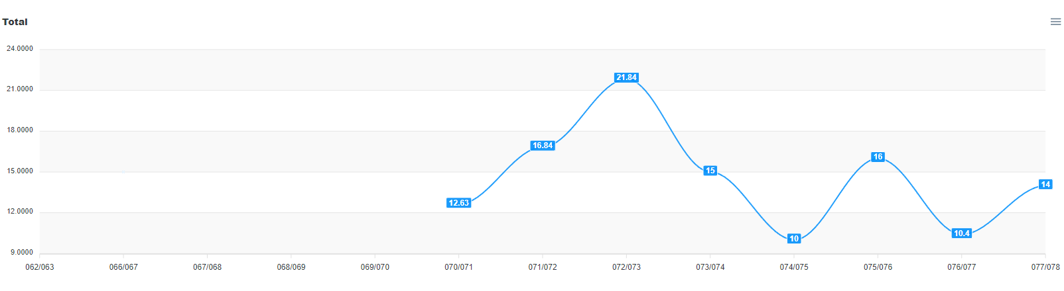
Task: Click the 21.84 data point label
Action: 626,77
